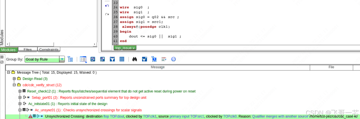Select the Setup_port01 unconstrained ports message

(x=89, y=97)
